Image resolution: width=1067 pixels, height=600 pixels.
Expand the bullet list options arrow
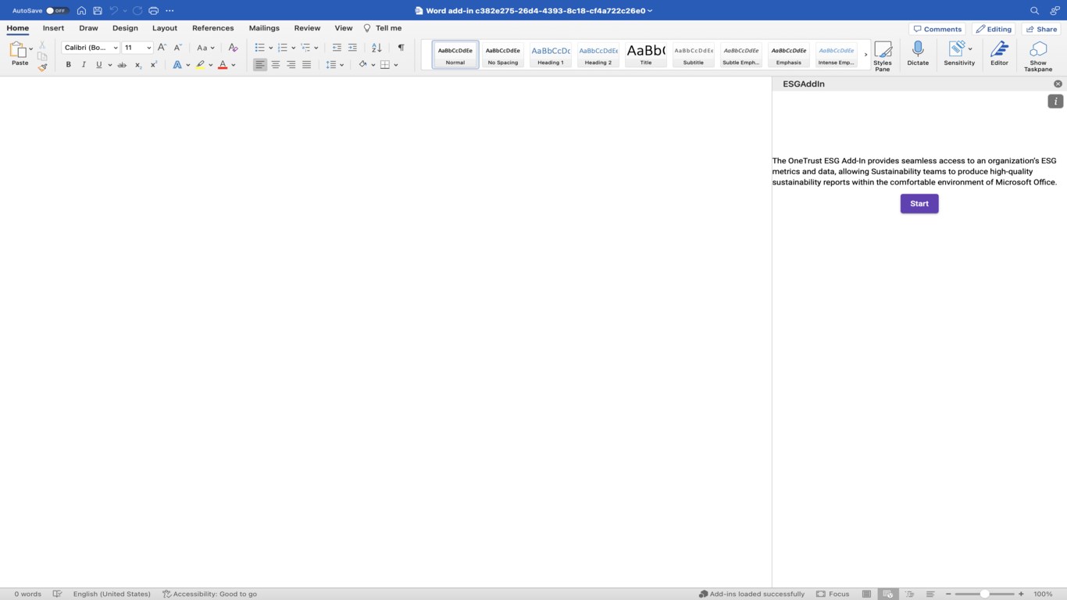[x=270, y=48]
